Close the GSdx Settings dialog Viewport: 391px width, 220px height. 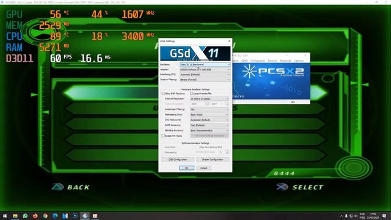point(229,41)
